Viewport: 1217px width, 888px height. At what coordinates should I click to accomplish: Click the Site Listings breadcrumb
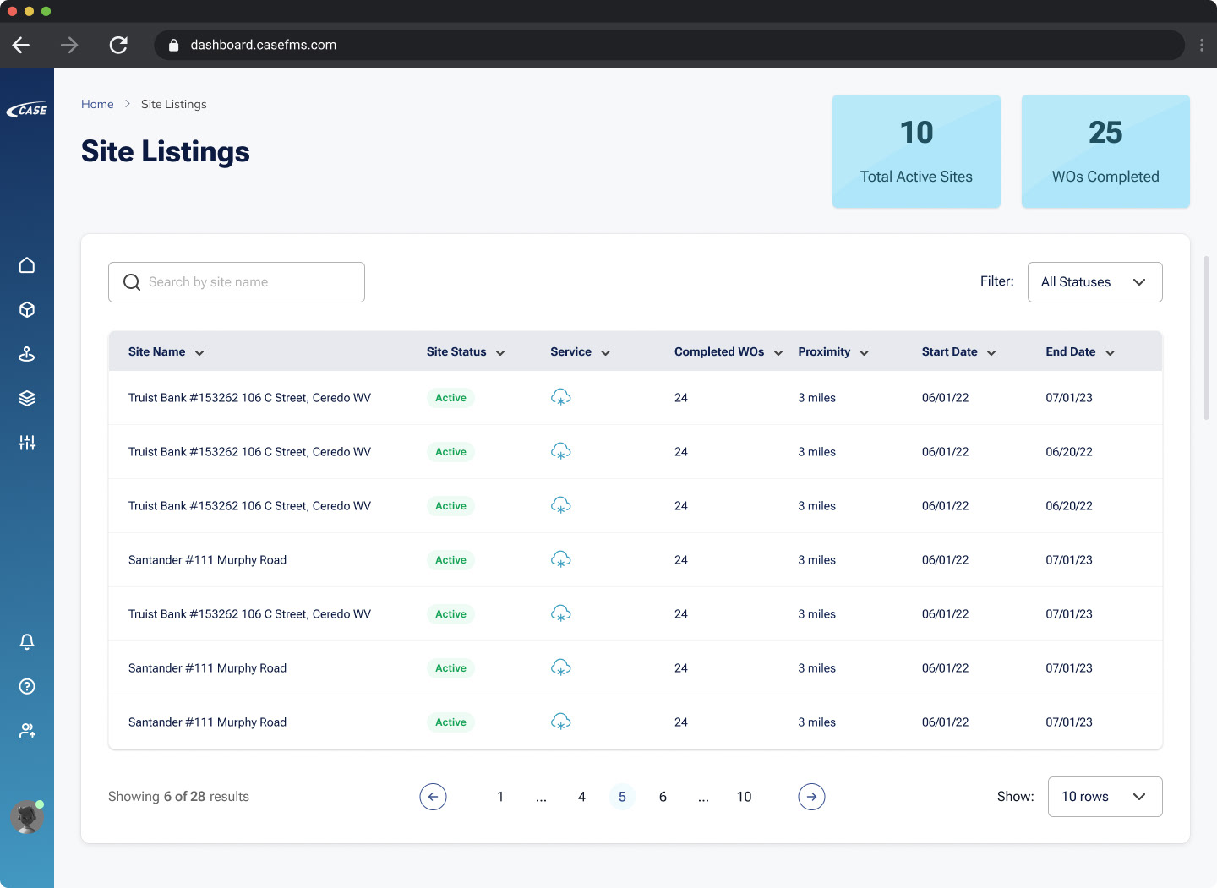174,104
